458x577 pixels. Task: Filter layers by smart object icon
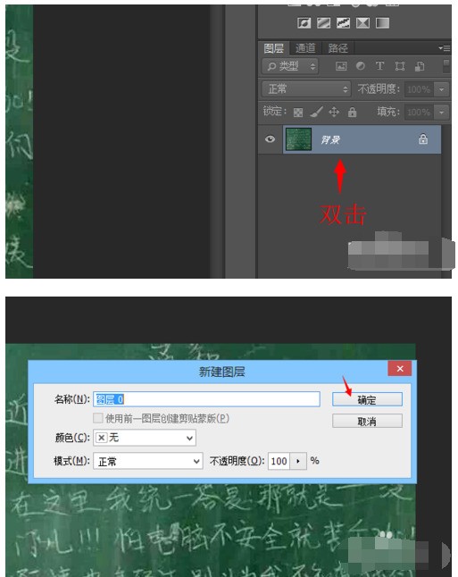tap(420, 66)
